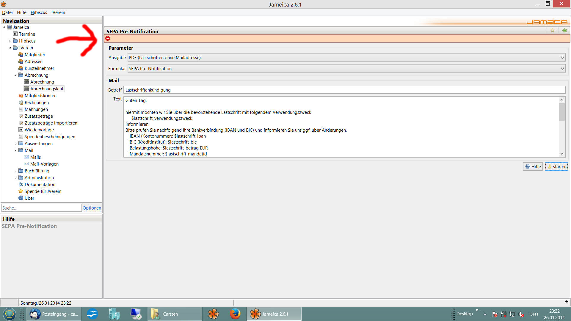Screen dimensions: 571x321
Task: Click the Abrechnung calculator icon
Action: tap(26, 82)
